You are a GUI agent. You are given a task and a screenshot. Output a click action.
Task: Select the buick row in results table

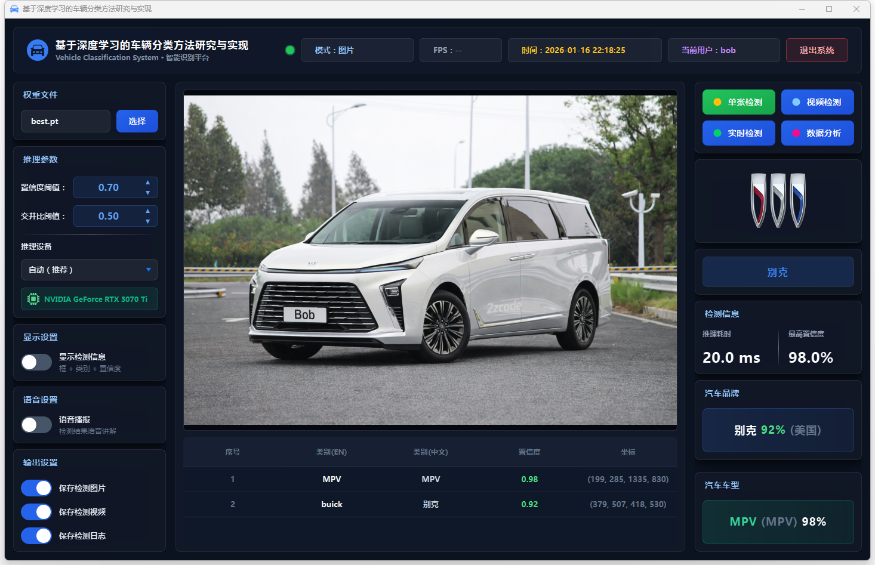pyautogui.click(x=430, y=504)
